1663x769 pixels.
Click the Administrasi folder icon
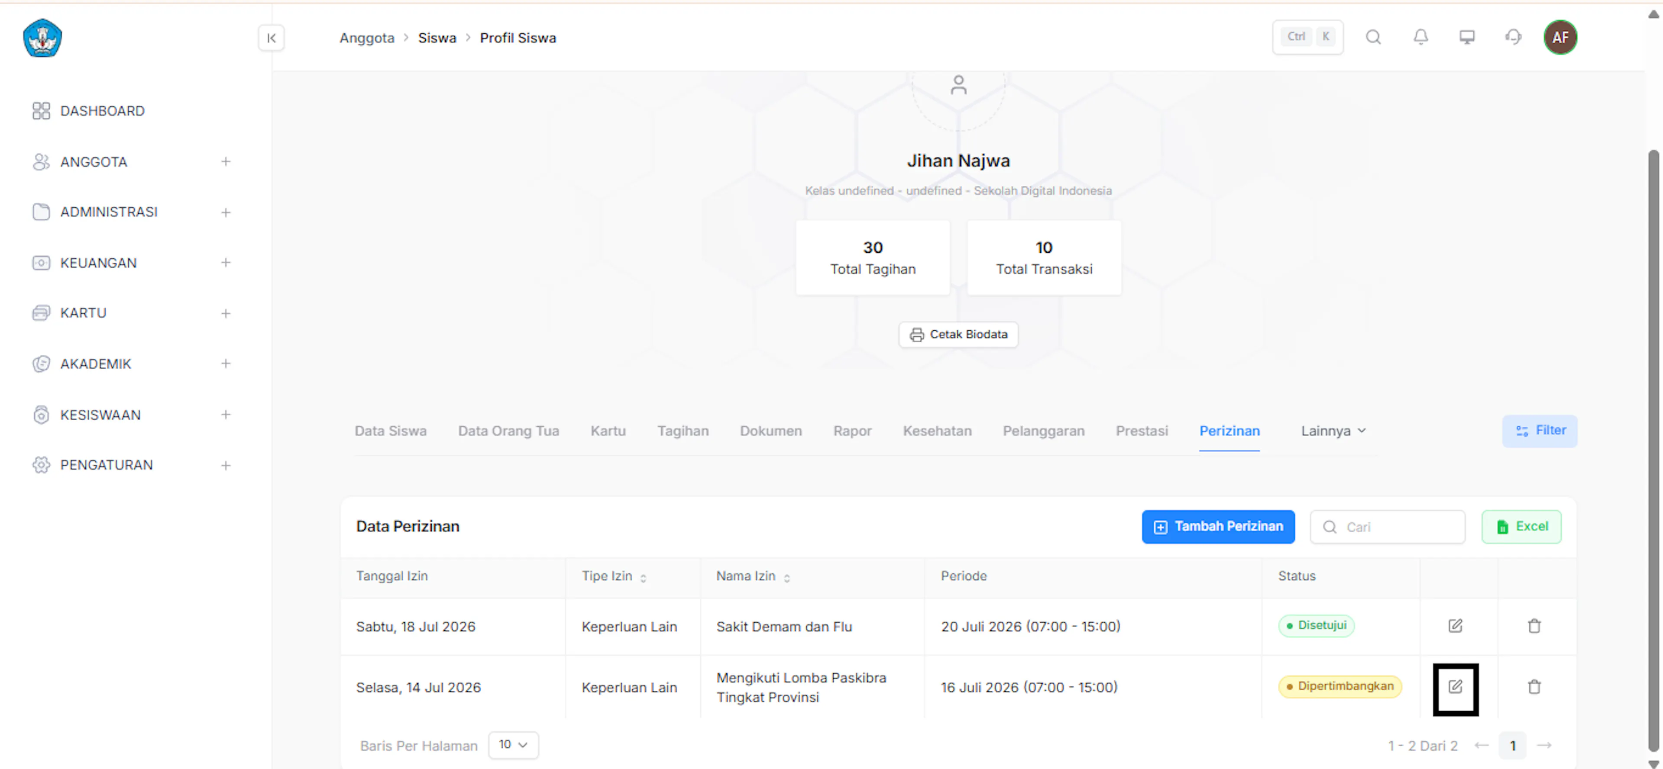[41, 212]
